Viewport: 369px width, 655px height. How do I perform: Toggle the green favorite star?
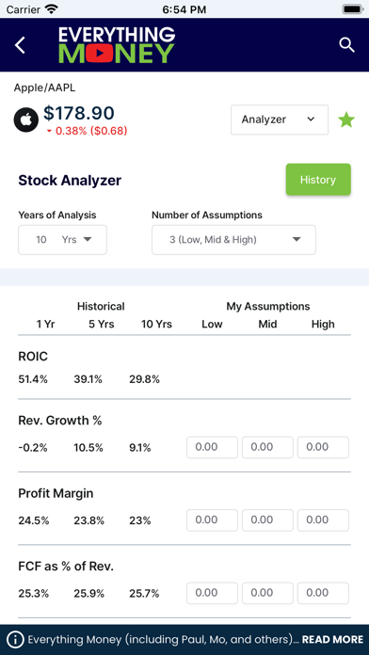346,120
